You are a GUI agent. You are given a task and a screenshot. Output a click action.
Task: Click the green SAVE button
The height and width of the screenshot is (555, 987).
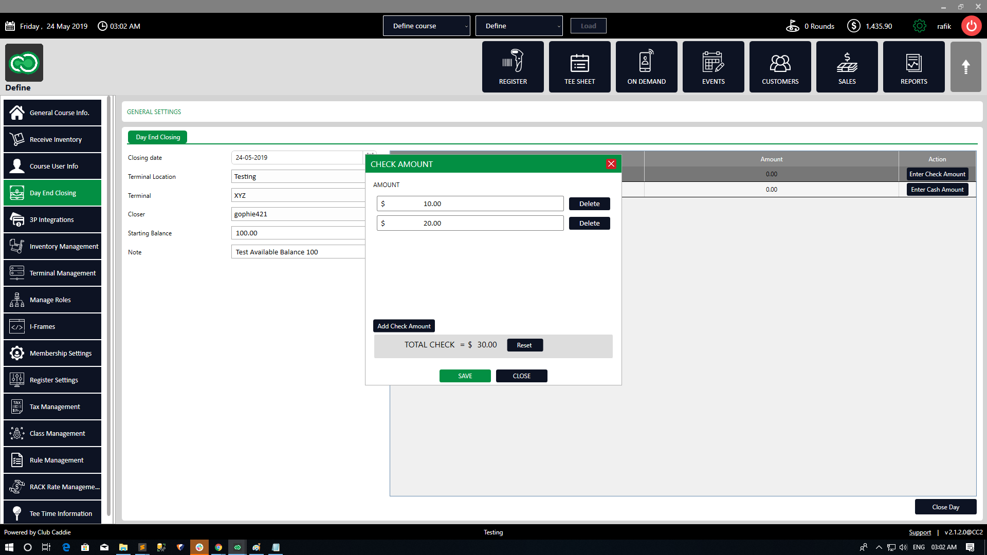click(465, 376)
